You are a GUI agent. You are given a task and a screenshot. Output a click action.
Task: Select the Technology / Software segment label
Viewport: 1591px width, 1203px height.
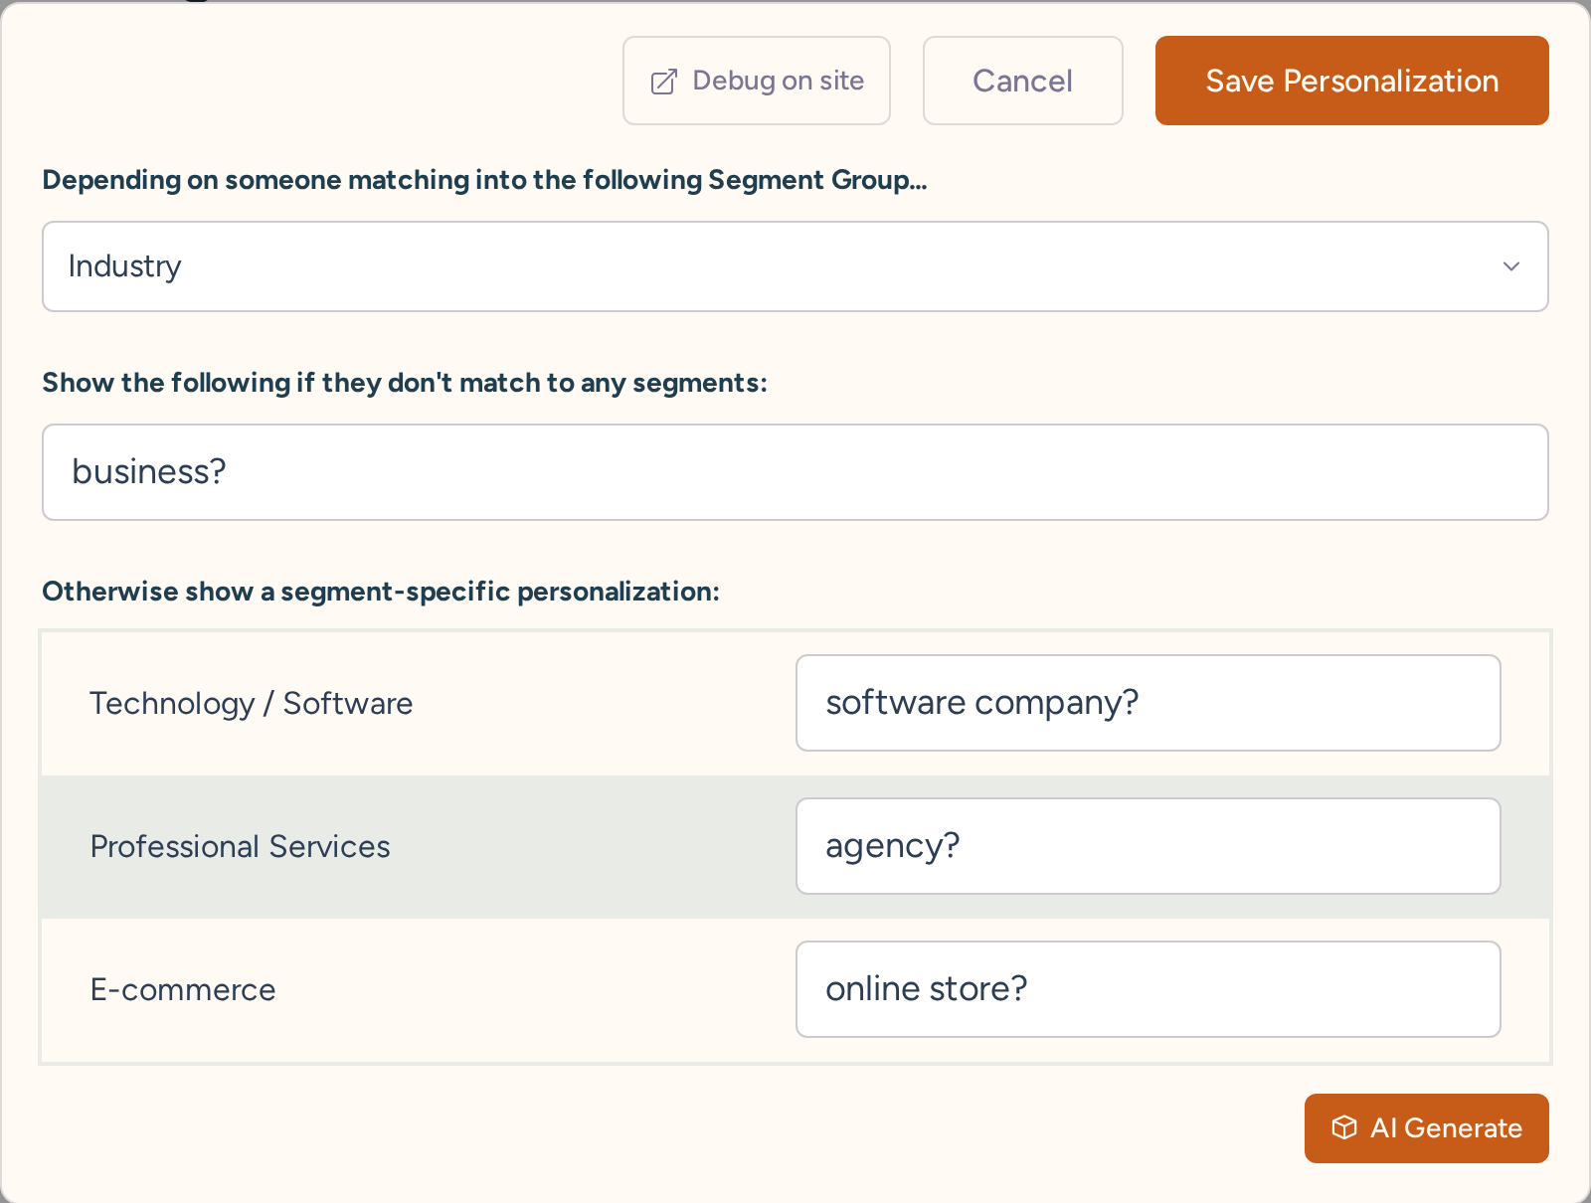pos(252,704)
